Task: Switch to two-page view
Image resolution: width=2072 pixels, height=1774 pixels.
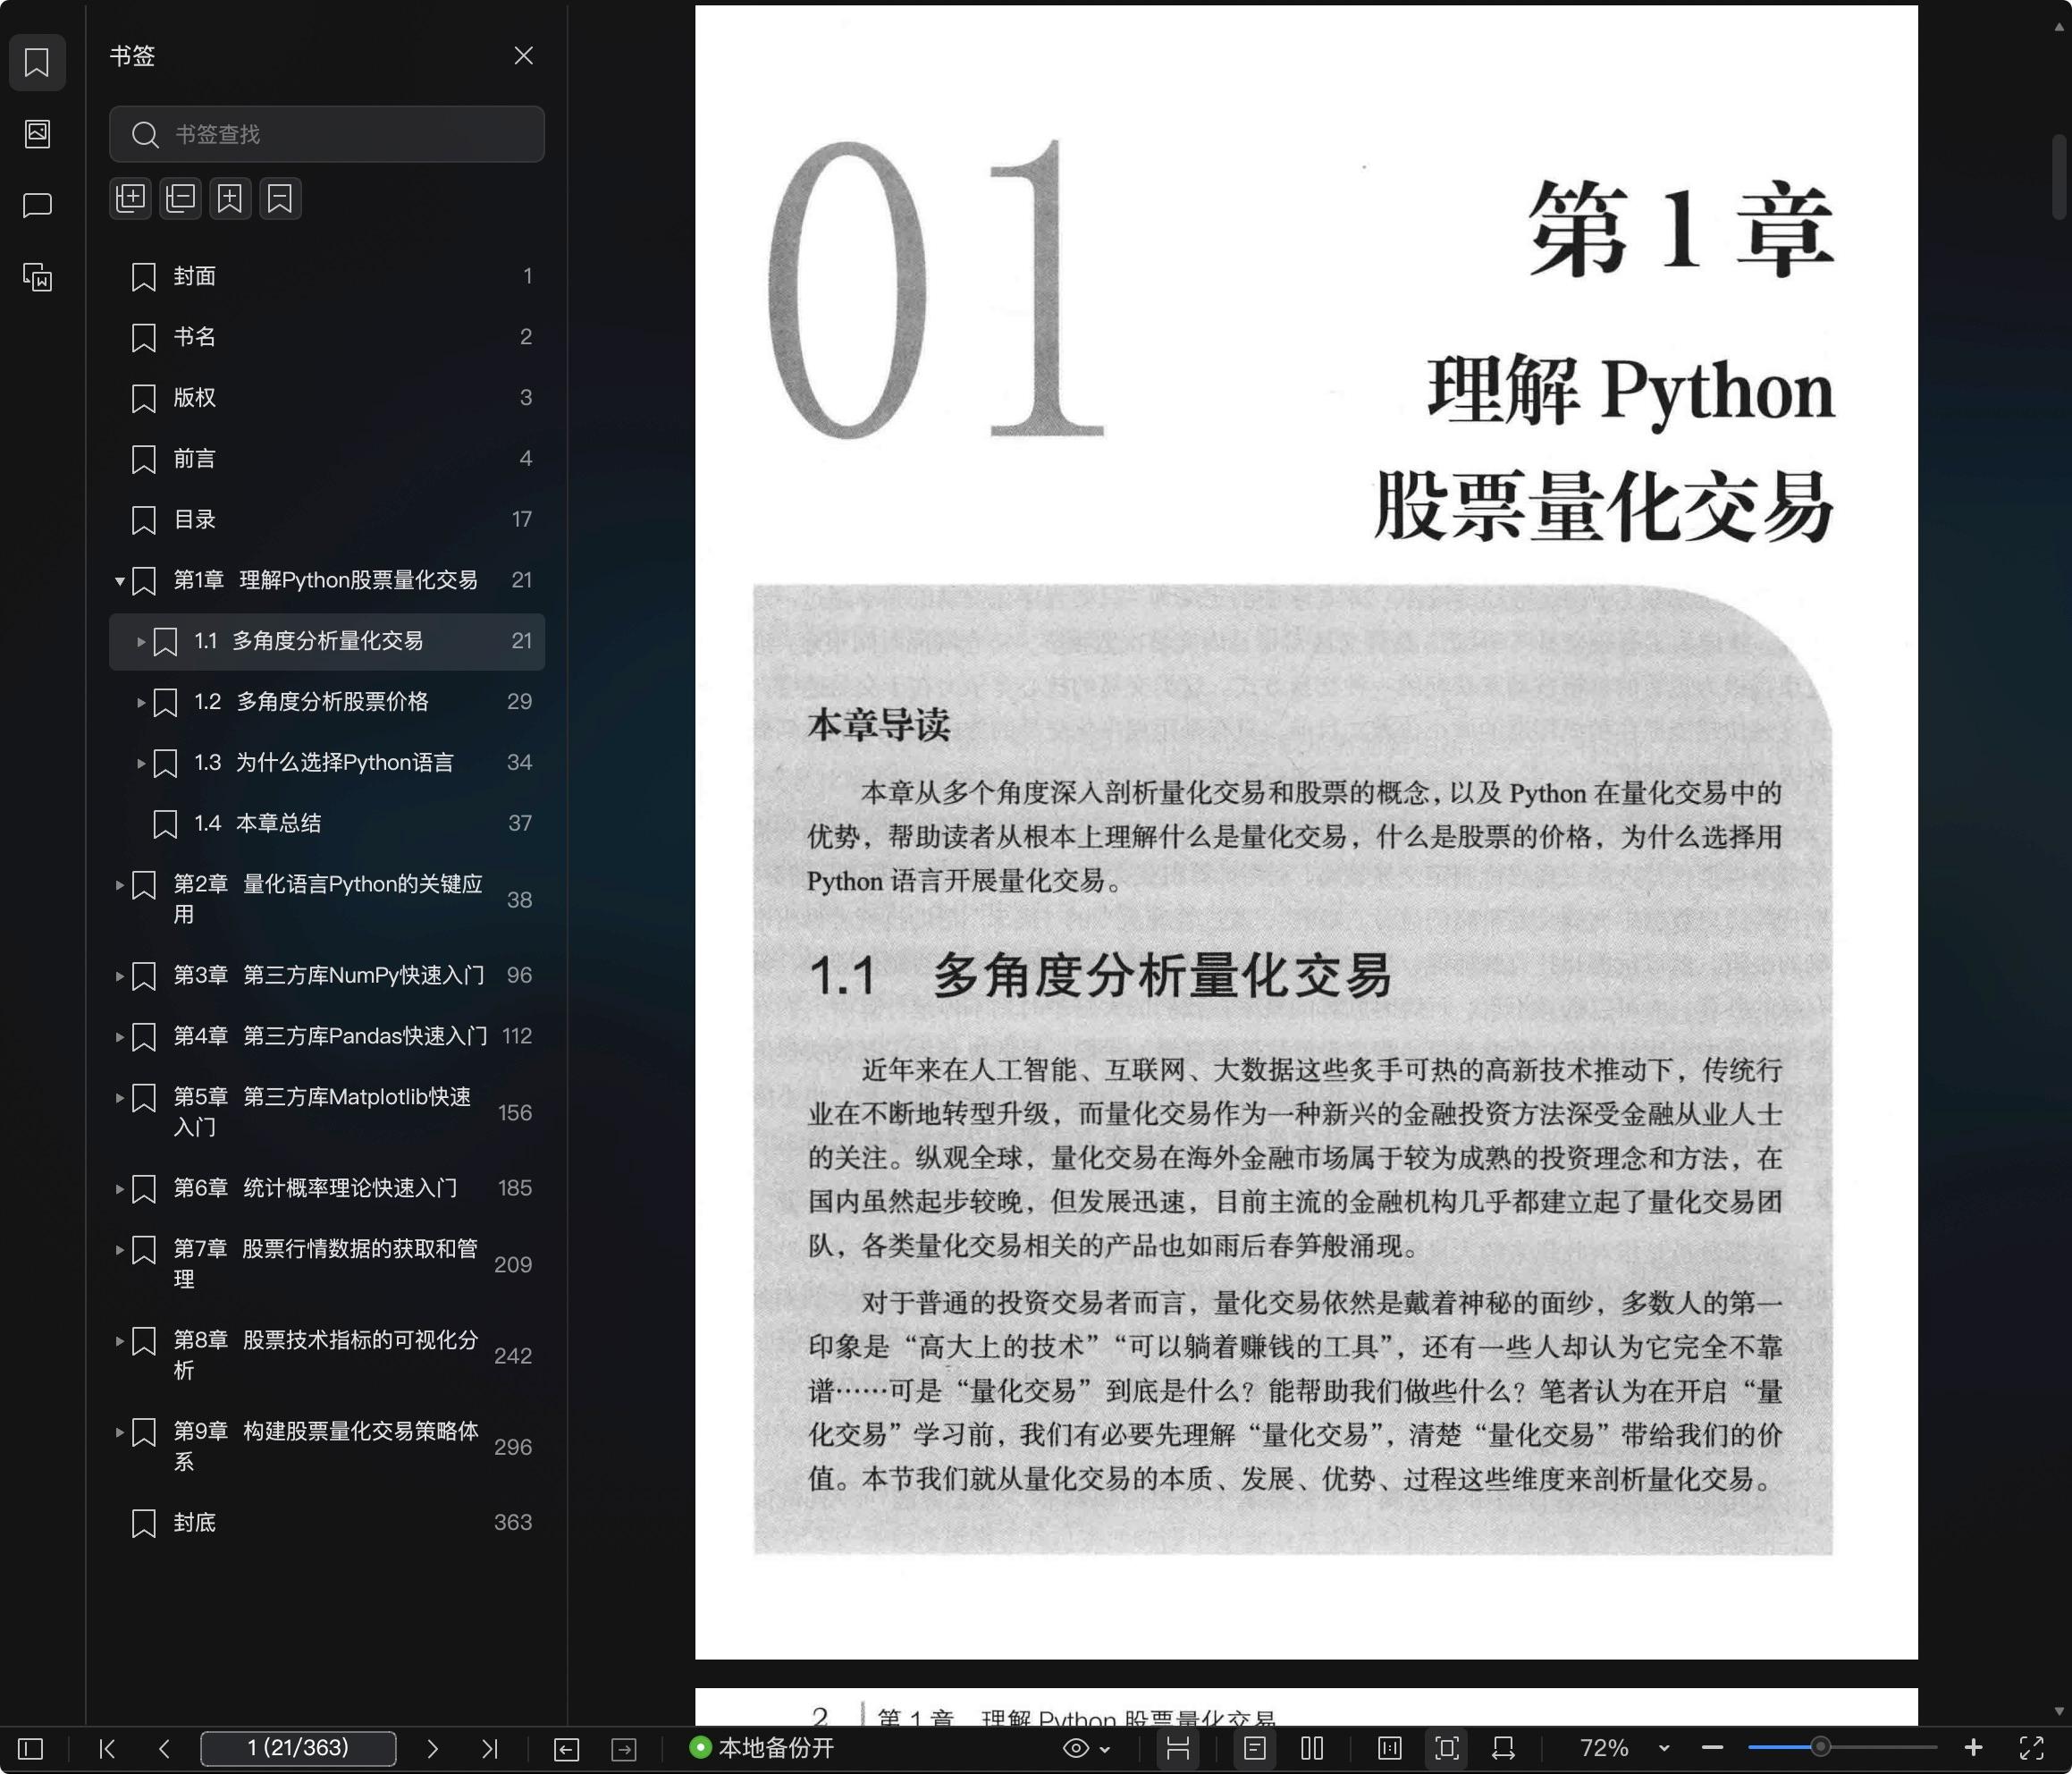Action: pos(1312,1748)
